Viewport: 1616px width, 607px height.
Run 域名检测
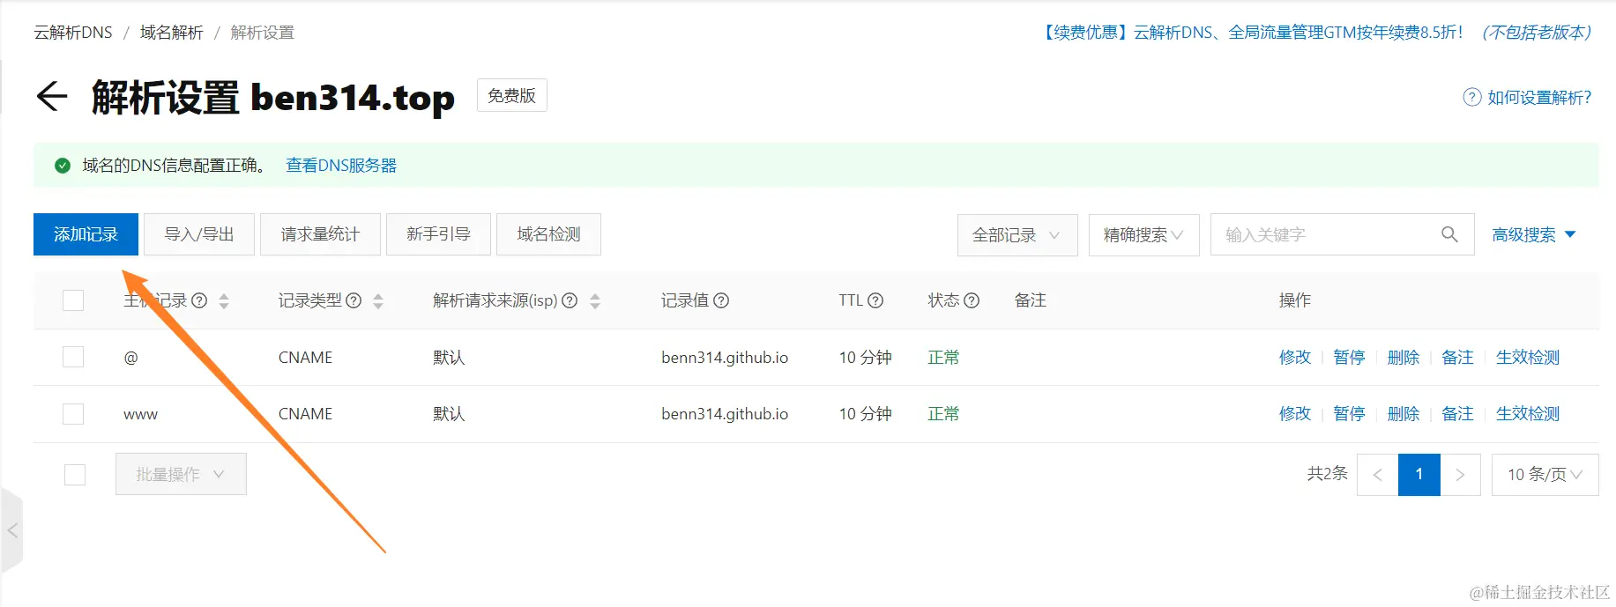click(548, 234)
